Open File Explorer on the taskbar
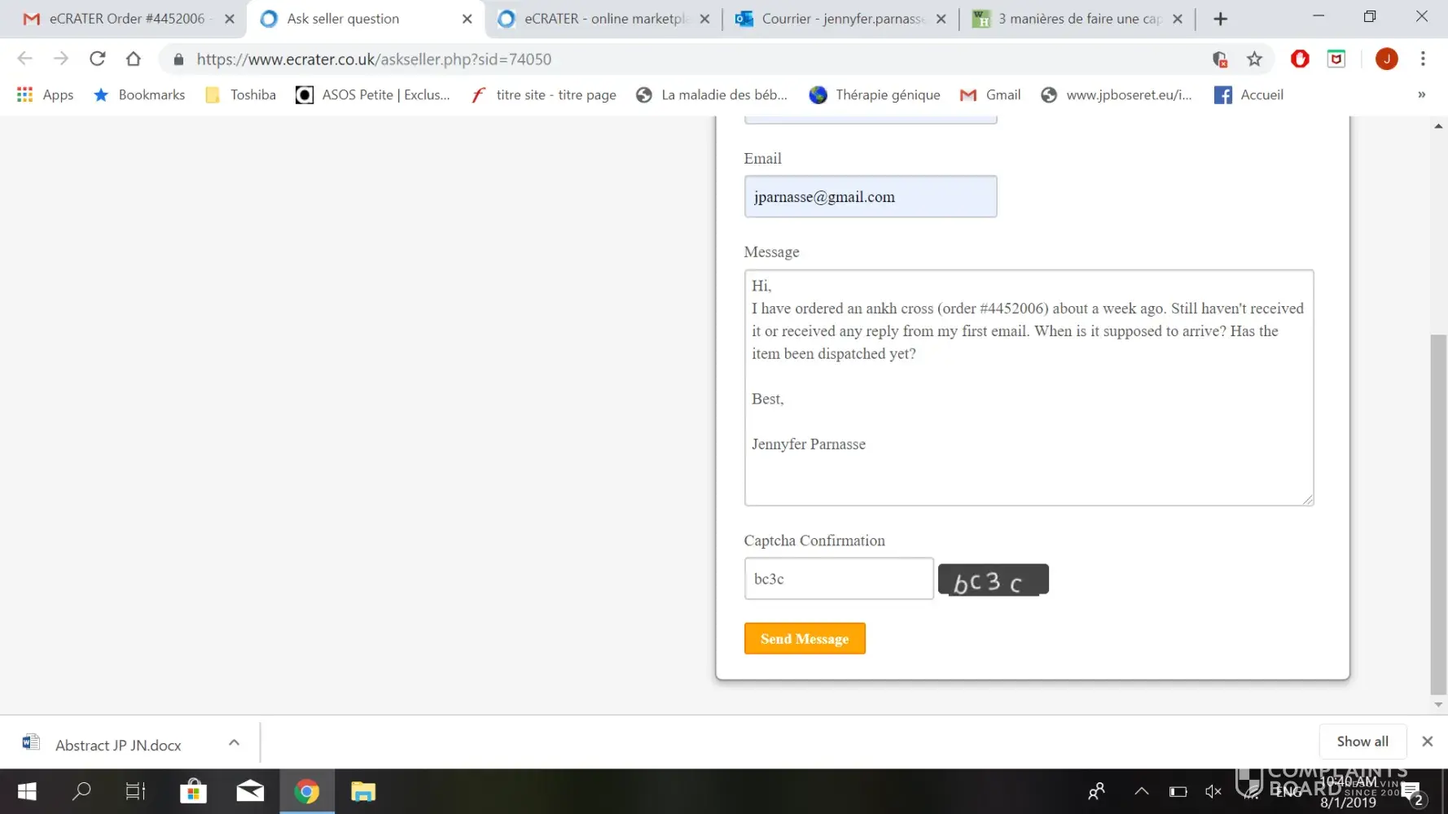The image size is (1448, 814). [x=363, y=791]
